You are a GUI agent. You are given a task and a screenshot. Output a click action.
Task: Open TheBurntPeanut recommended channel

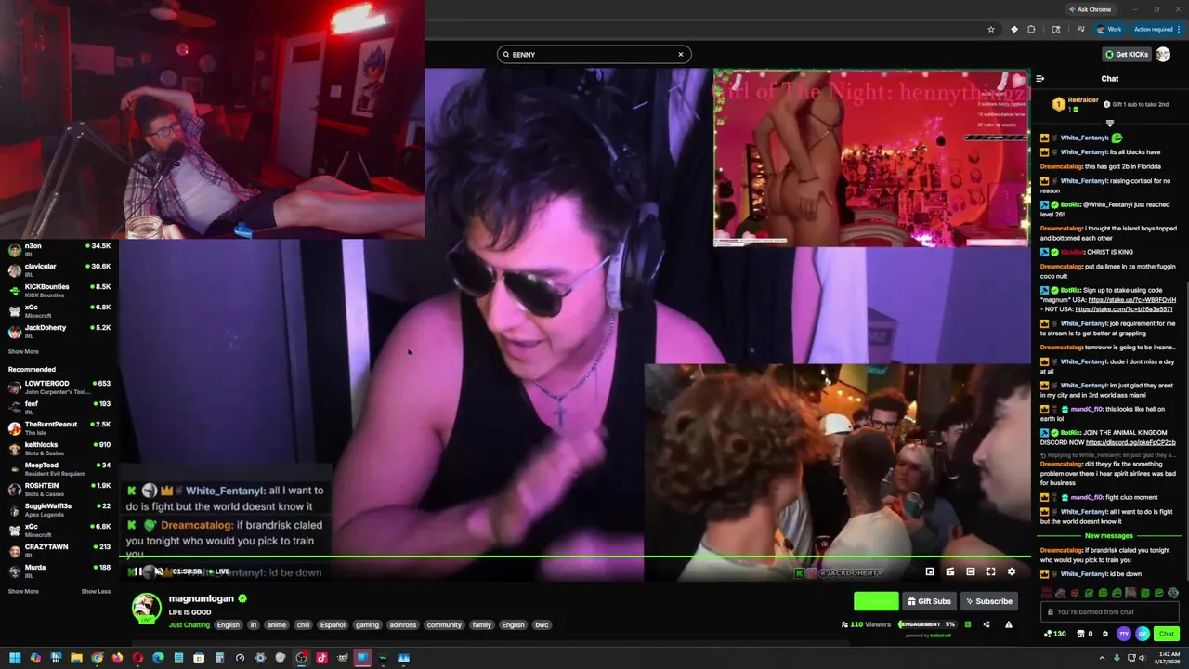(x=59, y=427)
